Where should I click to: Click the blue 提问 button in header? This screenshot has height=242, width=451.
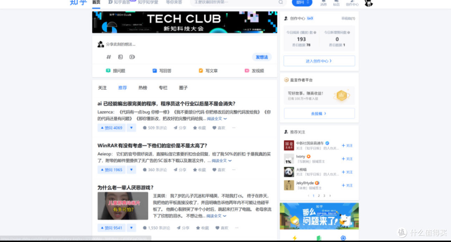point(302,2)
